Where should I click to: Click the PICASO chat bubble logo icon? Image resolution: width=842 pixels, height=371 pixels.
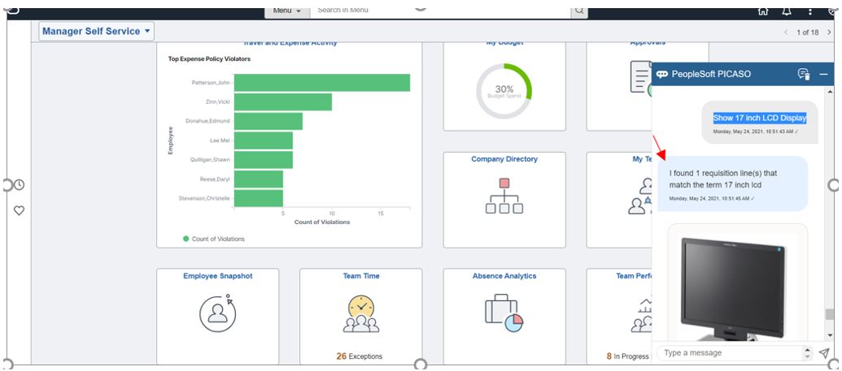pos(662,75)
